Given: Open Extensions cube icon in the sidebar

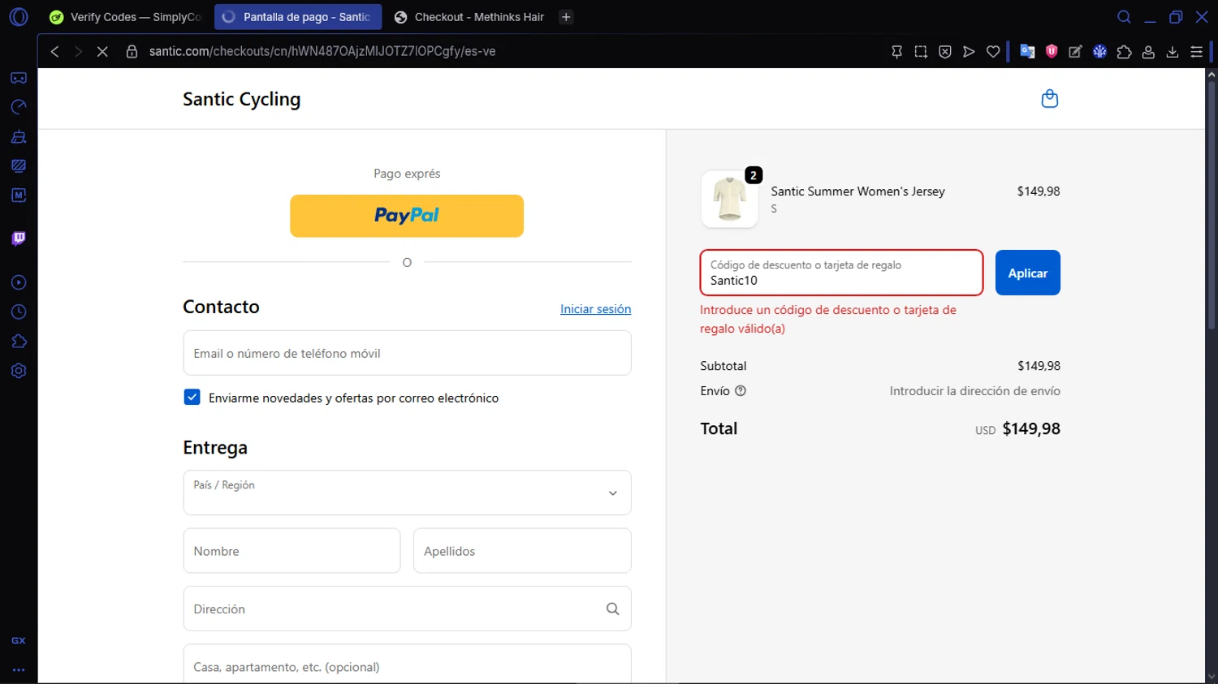Looking at the screenshot, I should 19,342.
